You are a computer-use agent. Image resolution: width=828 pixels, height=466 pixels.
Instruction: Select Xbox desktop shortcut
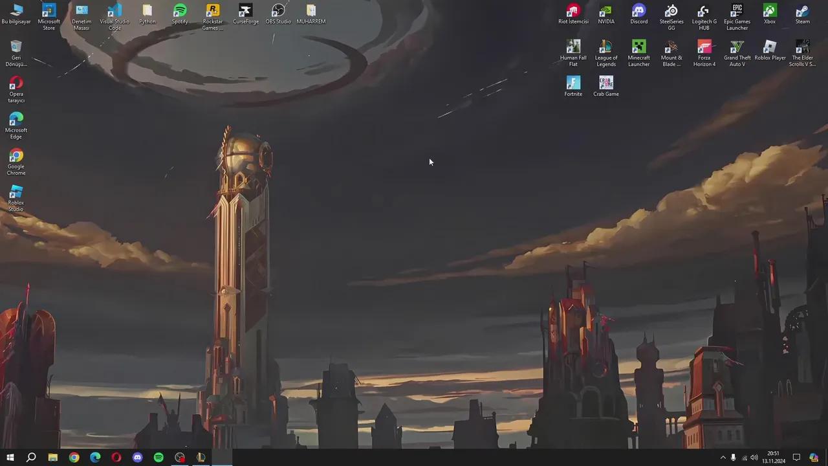(x=770, y=14)
